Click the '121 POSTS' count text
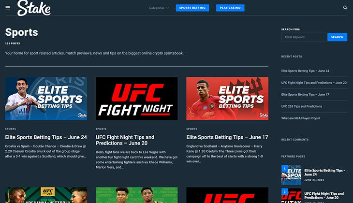This screenshot has width=353, height=203. [13, 43]
